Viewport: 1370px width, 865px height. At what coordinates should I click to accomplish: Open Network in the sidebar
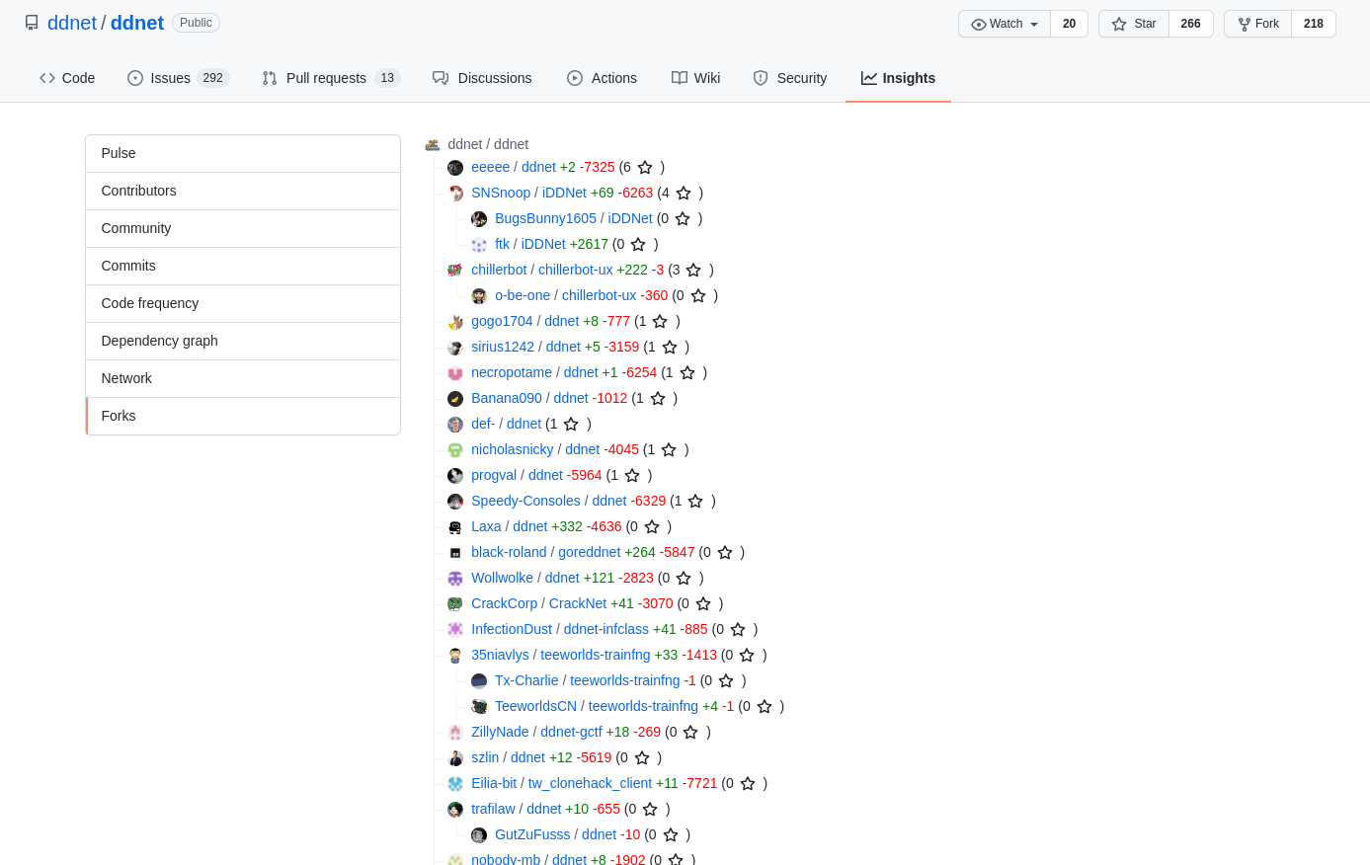tap(243, 379)
